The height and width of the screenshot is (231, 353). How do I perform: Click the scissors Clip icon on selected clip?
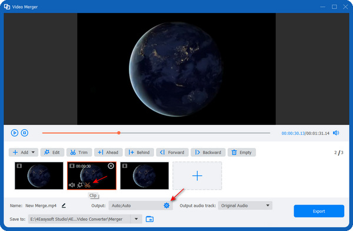(x=87, y=185)
